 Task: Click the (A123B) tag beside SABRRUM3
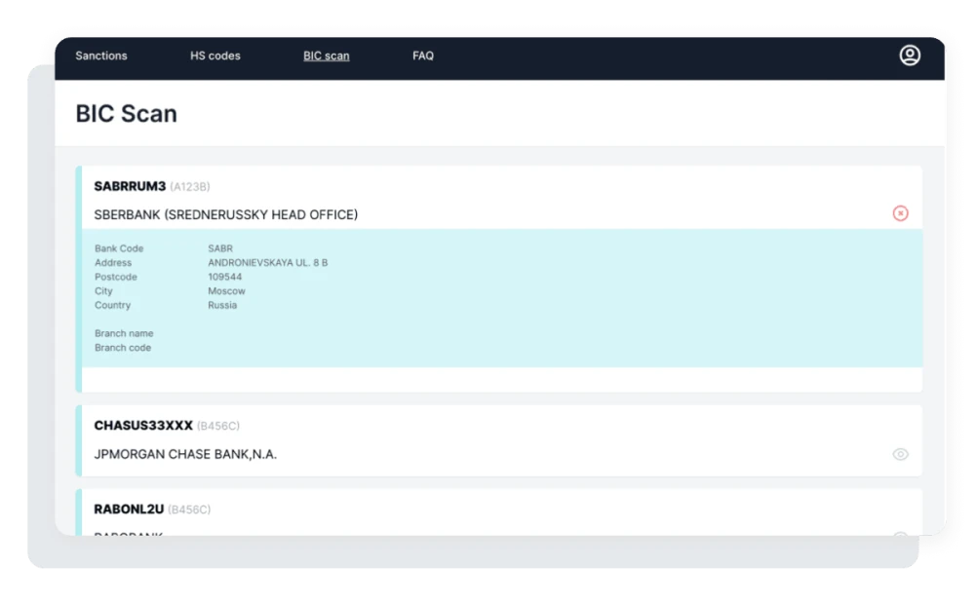190,186
